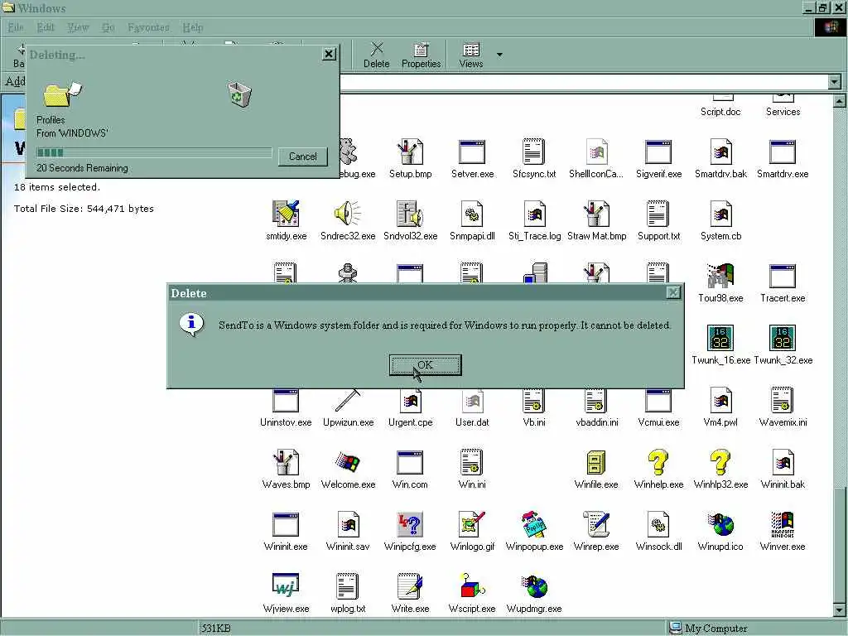Screen dimensions: 848x636
Task: Click the Delete toolbar button
Action: [377, 55]
